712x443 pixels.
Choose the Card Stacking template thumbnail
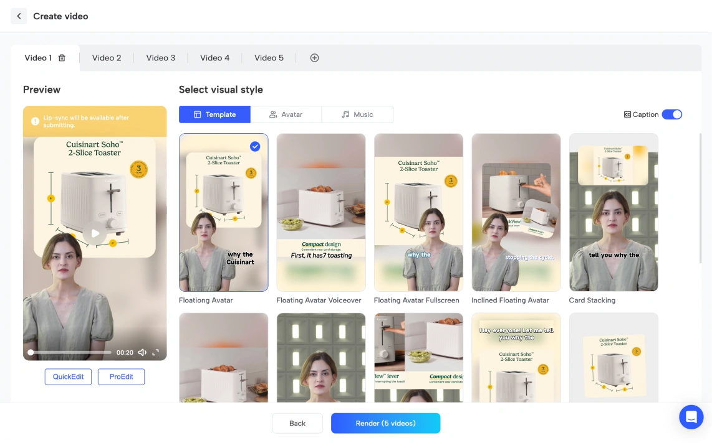pos(613,212)
